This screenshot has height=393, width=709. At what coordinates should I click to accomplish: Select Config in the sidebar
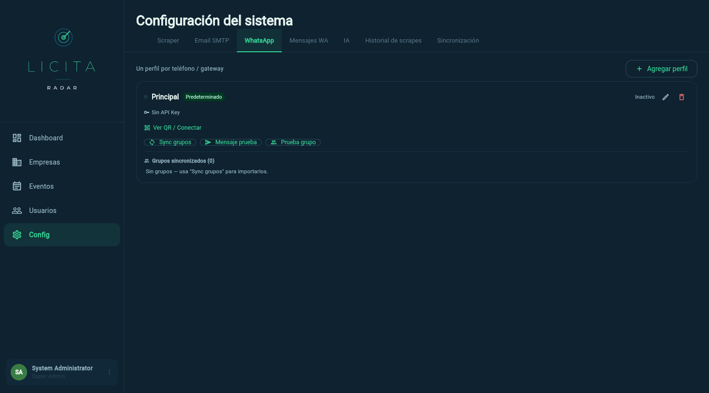point(62,235)
